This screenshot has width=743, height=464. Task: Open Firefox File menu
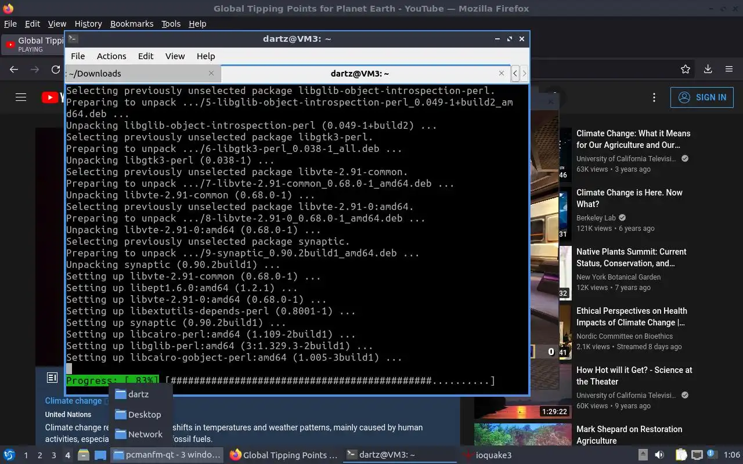click(10, 24)
